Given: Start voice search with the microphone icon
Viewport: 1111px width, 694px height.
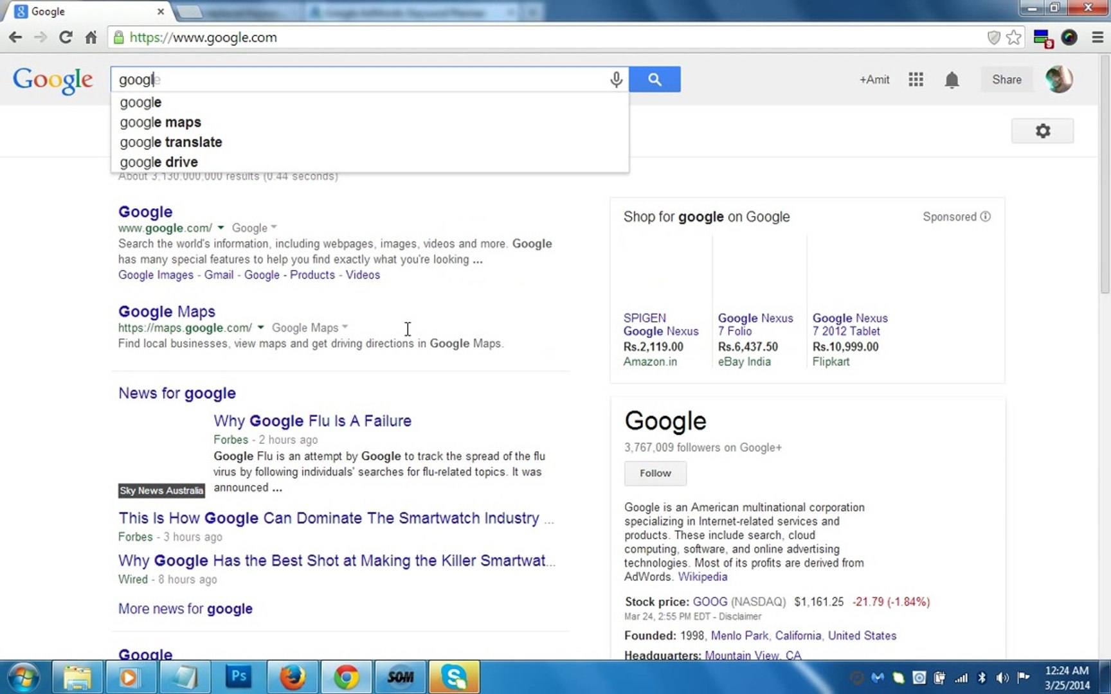Looking at the screenshot, I should [616, 79].
